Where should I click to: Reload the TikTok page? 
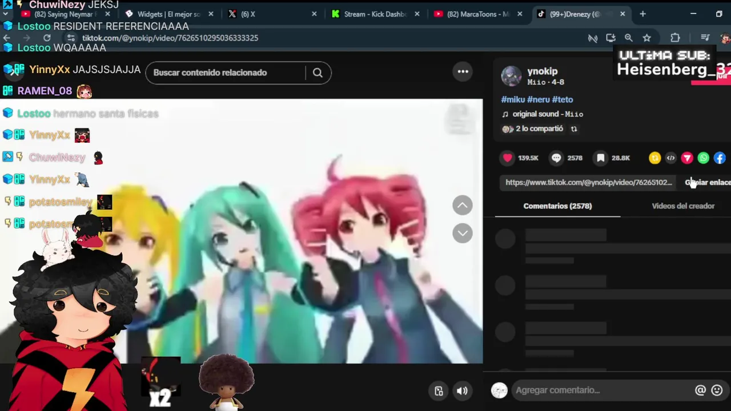coord(47,38)
